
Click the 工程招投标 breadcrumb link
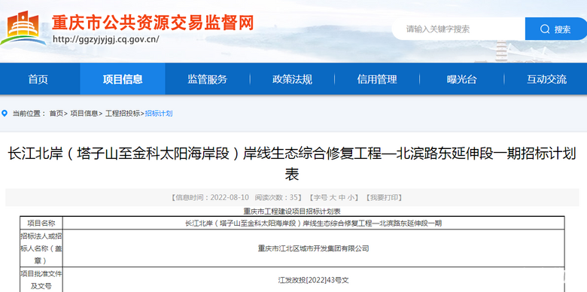[x=123, y=114]
